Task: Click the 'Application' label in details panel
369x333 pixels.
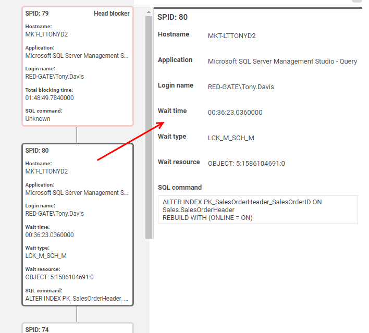Action: tap(175, 60)
